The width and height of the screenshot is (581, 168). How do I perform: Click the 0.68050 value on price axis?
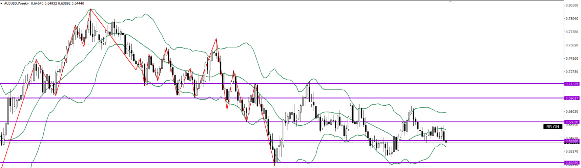tap(572, 111)
